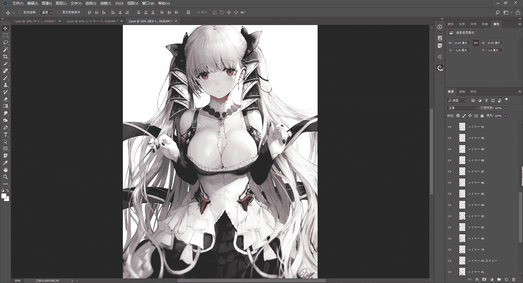
Task: Toggle visibility of レイヤー 84
Action: 450,205
